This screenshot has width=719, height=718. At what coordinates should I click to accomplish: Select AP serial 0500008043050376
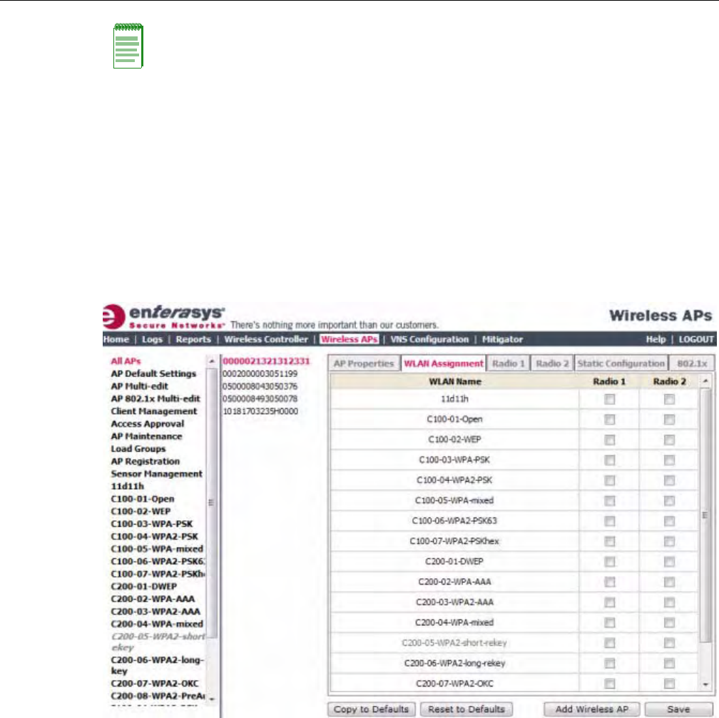point(260,386)
